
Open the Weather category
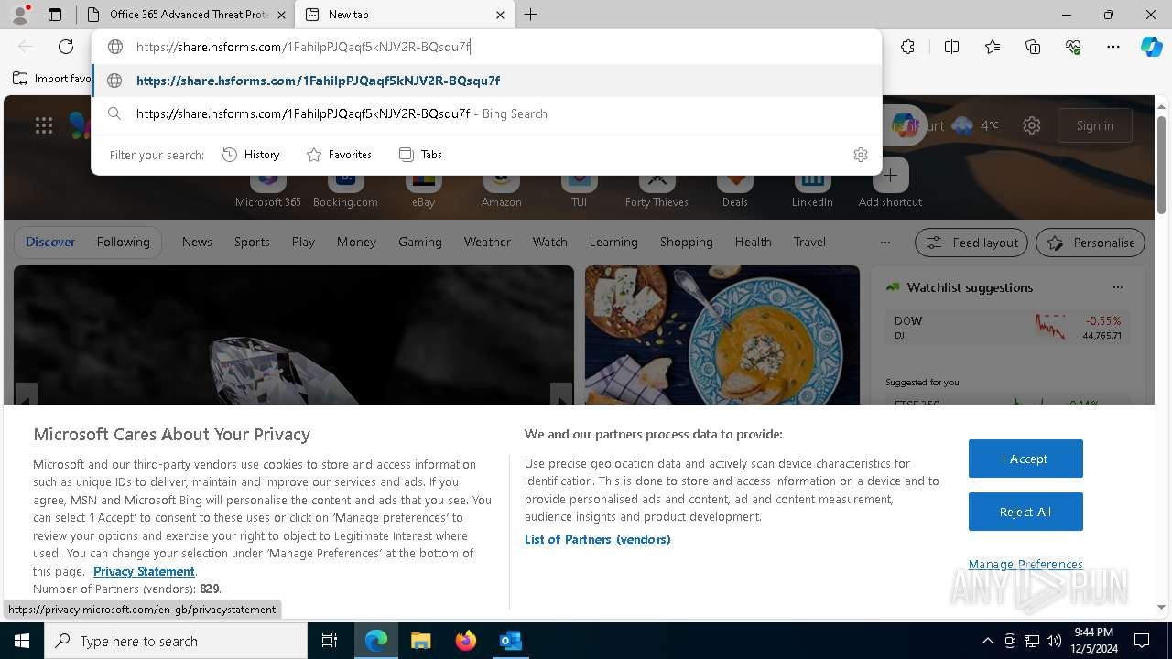point(487,242)
